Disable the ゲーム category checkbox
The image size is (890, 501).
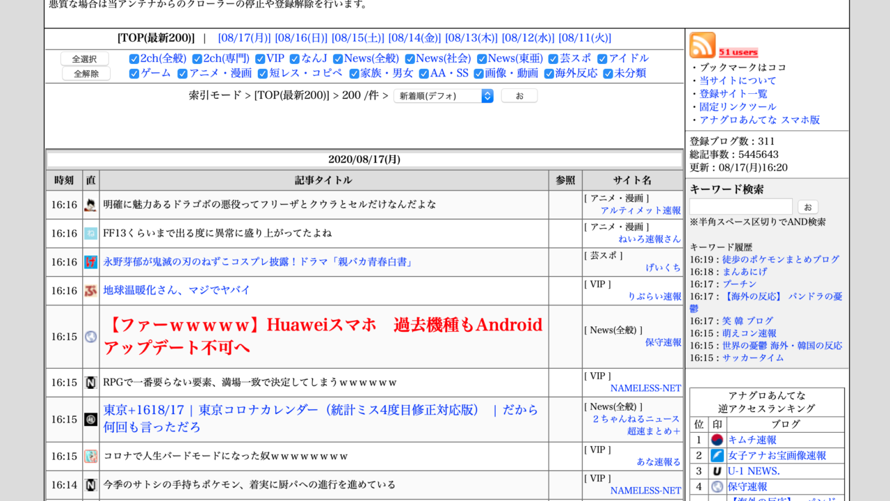pyautogui.click(x=134, y=74)
